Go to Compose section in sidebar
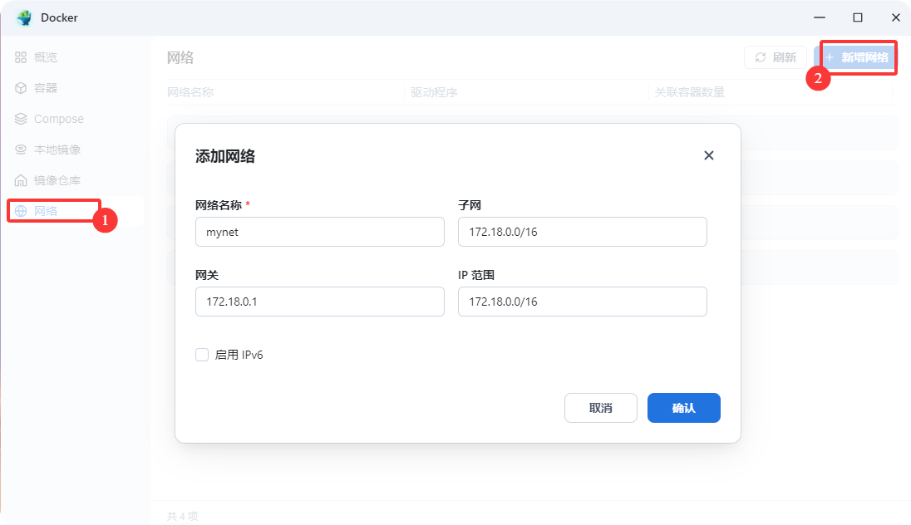 pos(58,119)
